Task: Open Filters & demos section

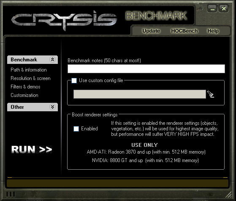Action: point(25,87)
